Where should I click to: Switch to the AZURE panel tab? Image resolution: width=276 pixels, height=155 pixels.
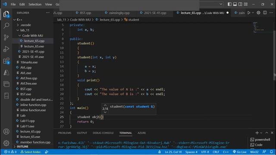coord(141,133)
